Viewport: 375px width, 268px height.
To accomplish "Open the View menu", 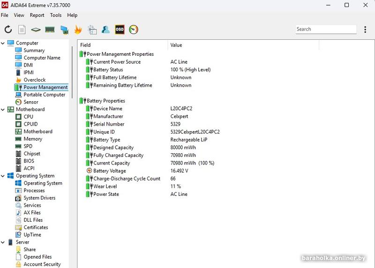I will 19,15.
